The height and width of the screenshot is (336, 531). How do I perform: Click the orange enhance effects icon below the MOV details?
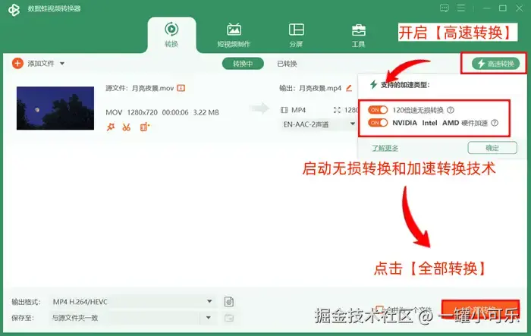111,127
